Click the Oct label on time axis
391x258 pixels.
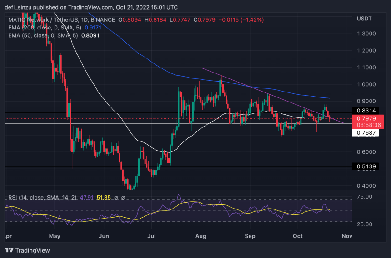298,236
